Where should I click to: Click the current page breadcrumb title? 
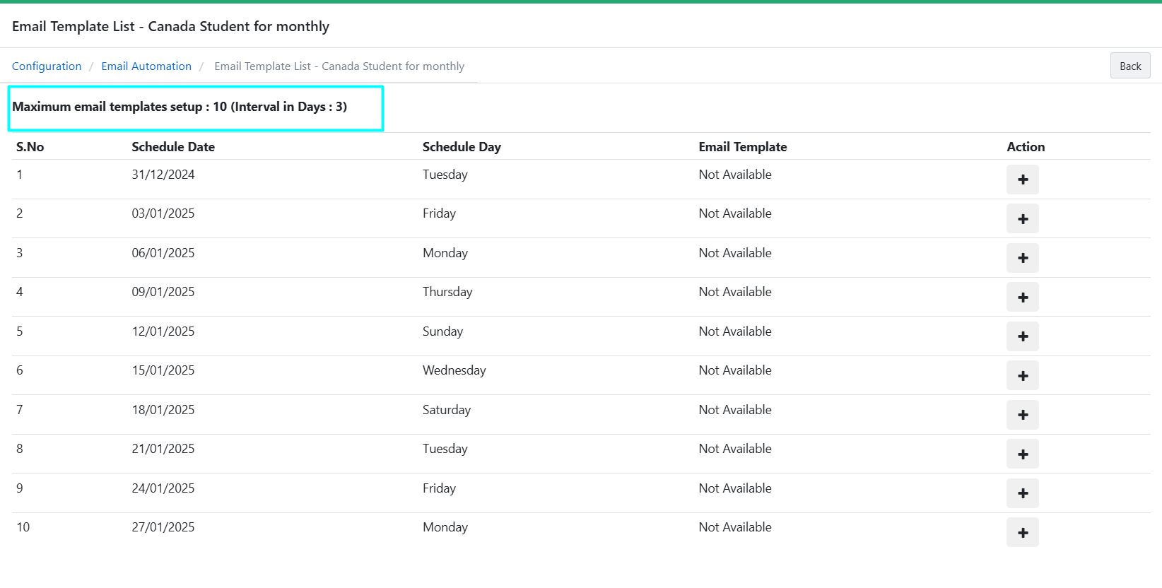[x=339, y=66]
